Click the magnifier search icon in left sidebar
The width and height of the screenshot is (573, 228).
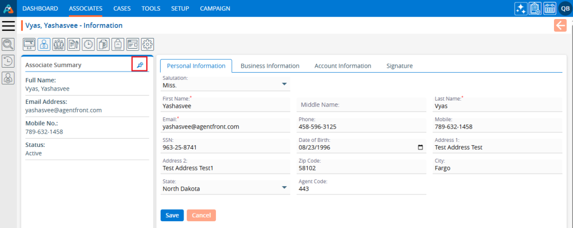point(8,44)
